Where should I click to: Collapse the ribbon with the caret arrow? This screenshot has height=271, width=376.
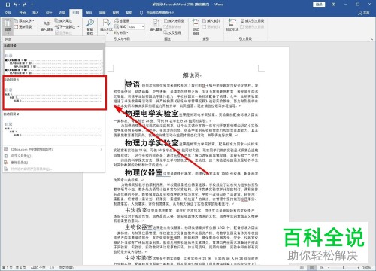371,39
